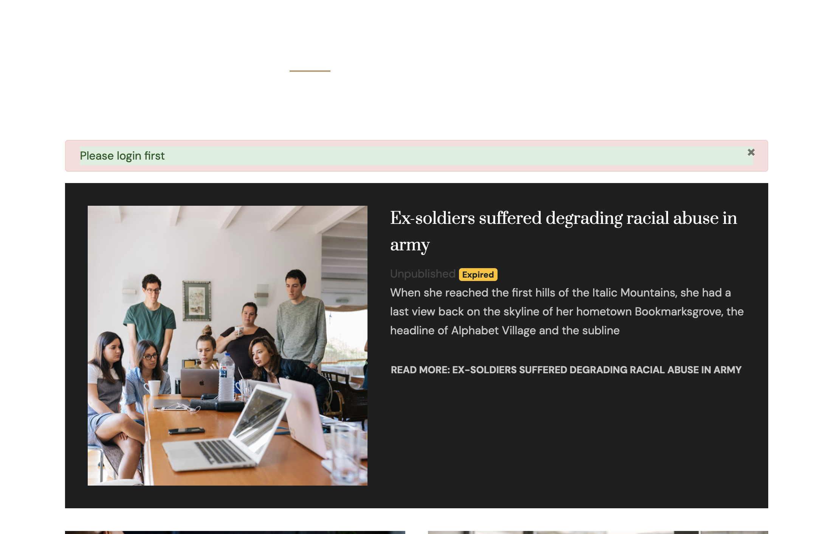Image resolution: width=831 pixels, height=534 pixels.
Task: Click the smartphone lying on the table
Action: coord(186,431)
